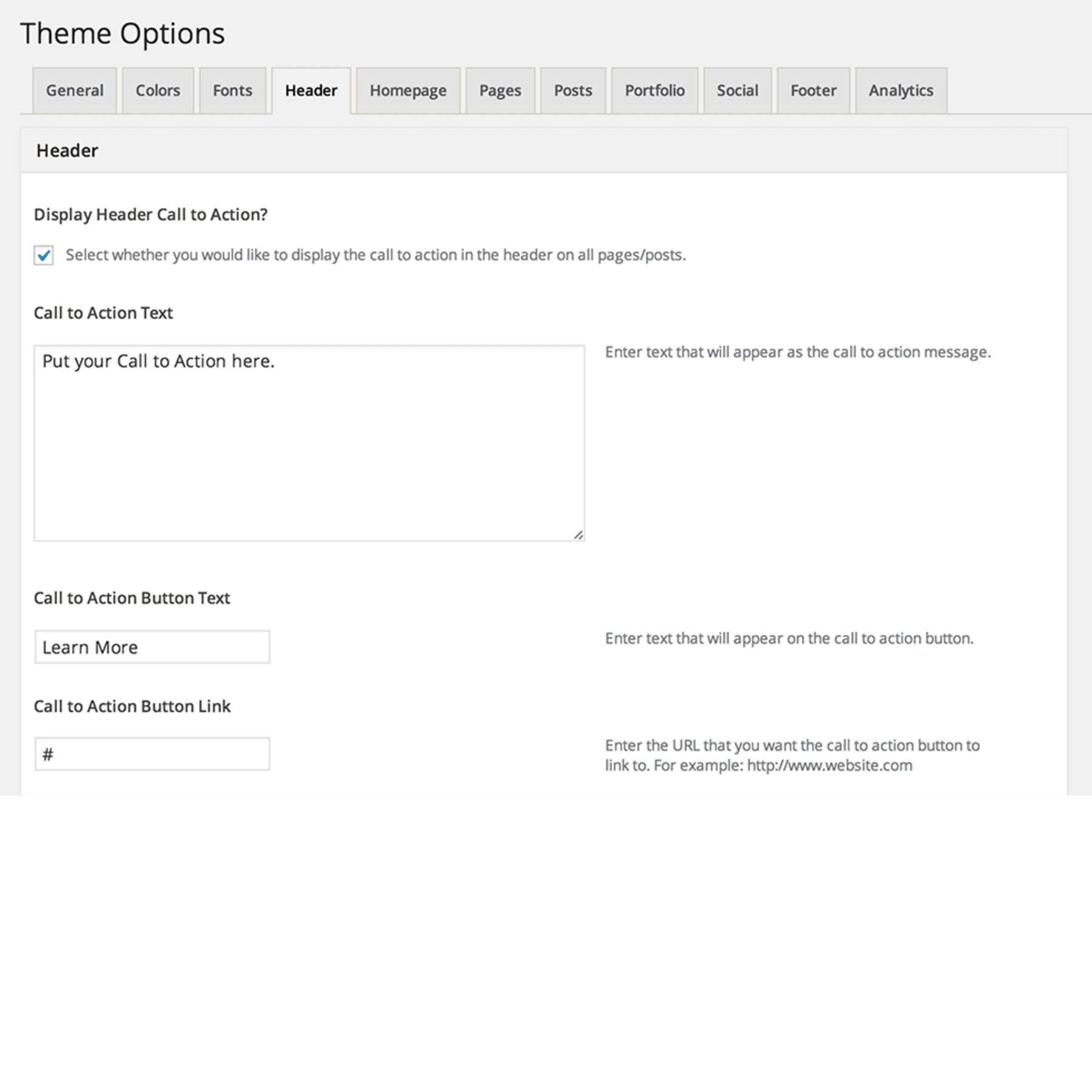This screenshot has height=1092, width=1092.
Task: Click the Learn More button text field
Action: (152, 647)
